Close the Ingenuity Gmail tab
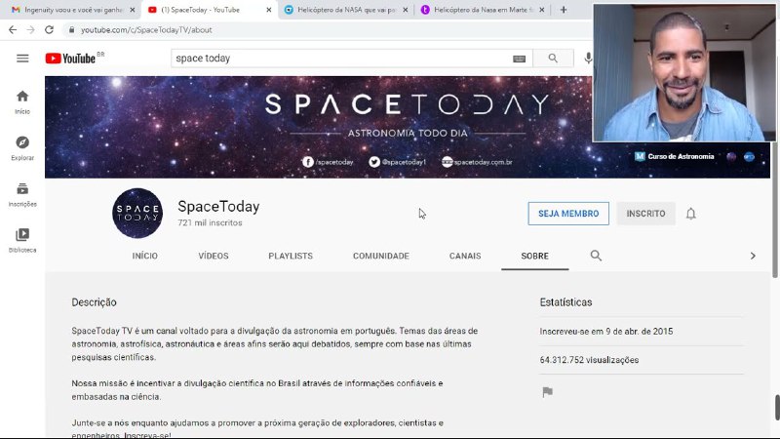Viewport: 780px width, 439px height. (132, 10)
